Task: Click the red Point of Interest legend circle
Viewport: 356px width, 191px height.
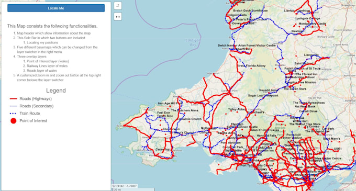Action: [14, 121]
